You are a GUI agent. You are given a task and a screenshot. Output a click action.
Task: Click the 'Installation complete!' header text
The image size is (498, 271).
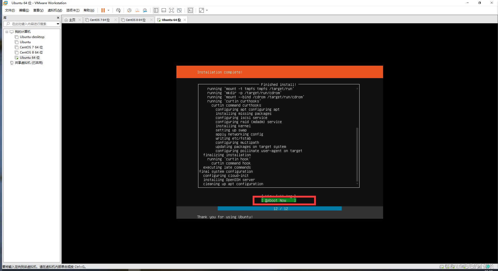coord(220,72)
